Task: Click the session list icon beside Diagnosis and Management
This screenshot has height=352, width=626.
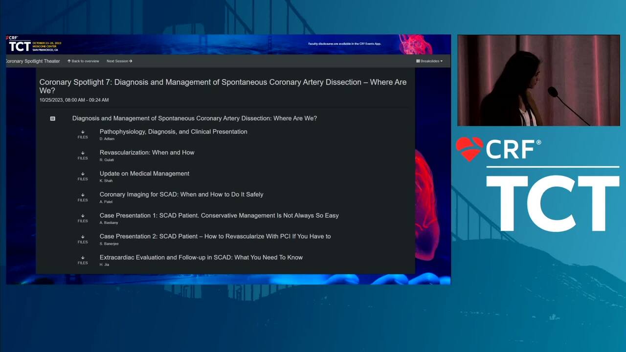Action: [53, 118]
